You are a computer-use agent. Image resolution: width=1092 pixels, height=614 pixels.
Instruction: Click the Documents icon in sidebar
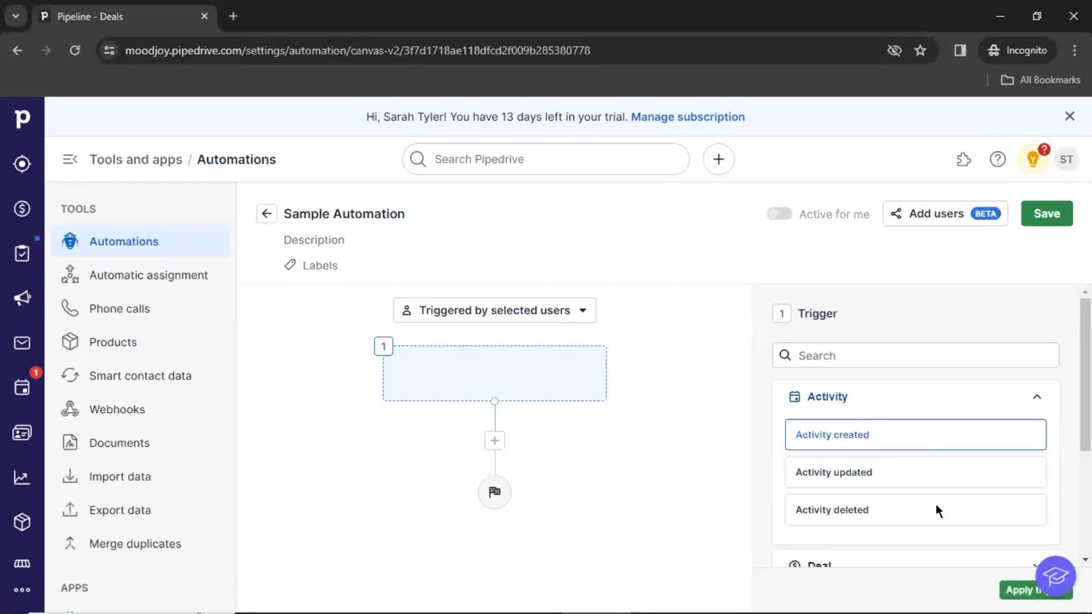pyautogui.click(x=69, y=442)
